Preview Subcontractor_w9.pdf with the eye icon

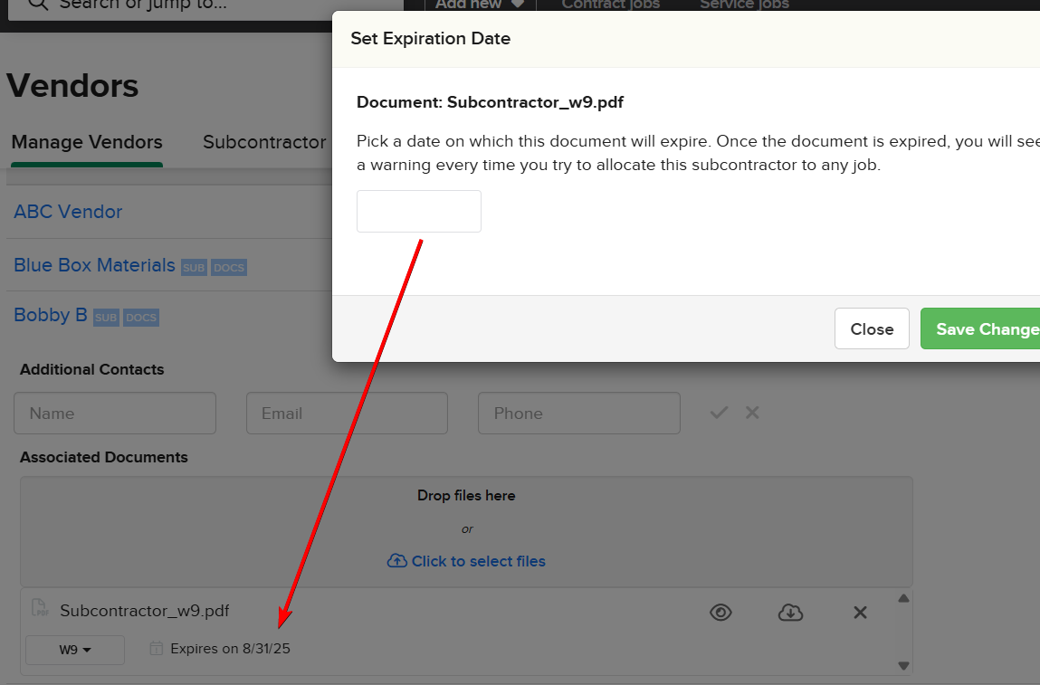click(720, 613)
